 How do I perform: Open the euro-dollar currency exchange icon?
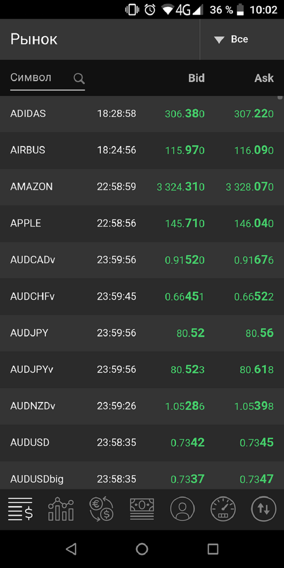(x=102, y=509)
